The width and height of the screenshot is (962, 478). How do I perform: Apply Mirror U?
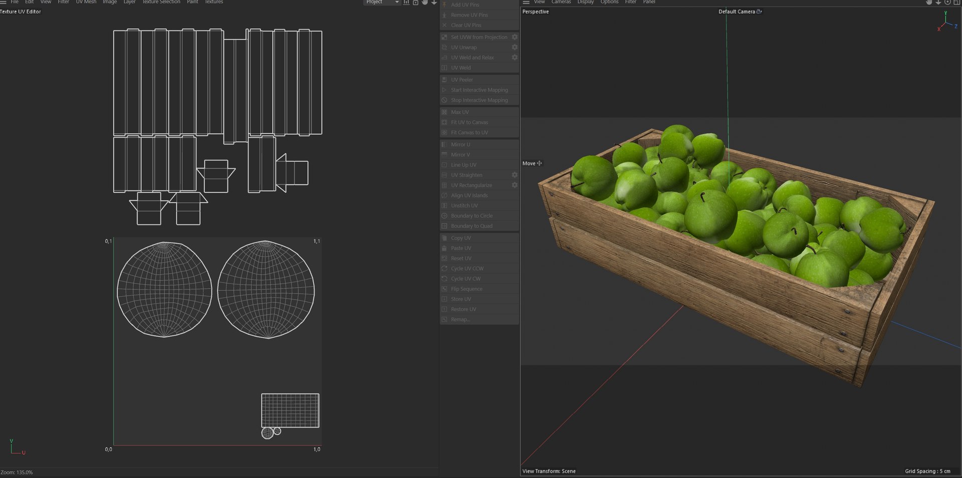click(x=479, y=144)
